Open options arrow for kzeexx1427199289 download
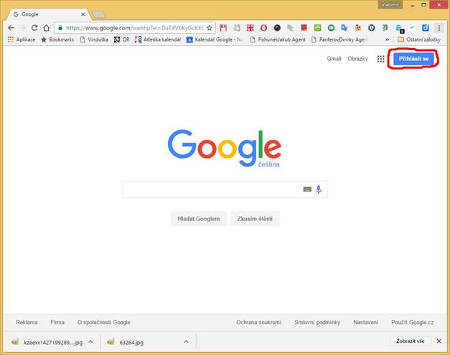 pyautogui.click(x=90, y=342)
